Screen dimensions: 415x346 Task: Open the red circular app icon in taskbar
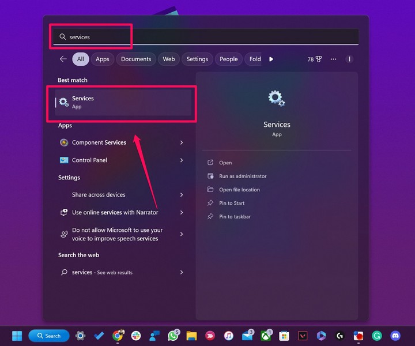pos(210,336)
